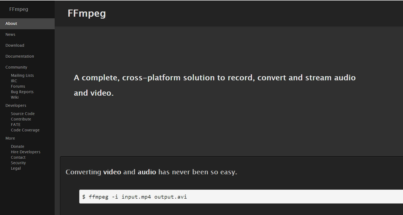Select the About menu item
403x215 pixels.
point(11,23)
